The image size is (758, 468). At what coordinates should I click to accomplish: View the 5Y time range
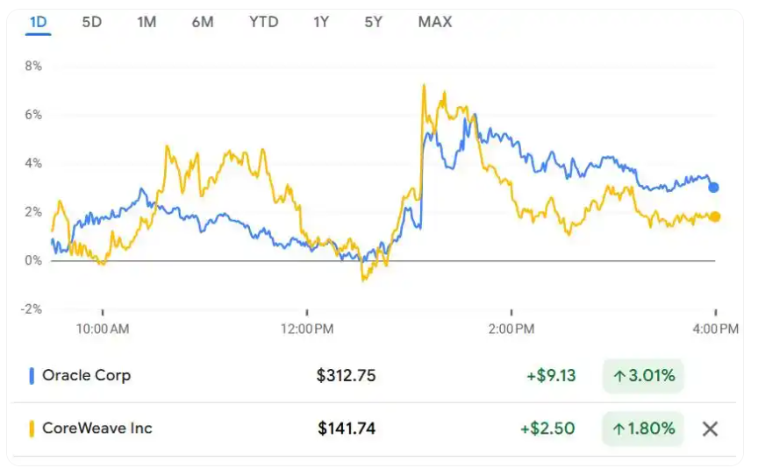point(374,22)
